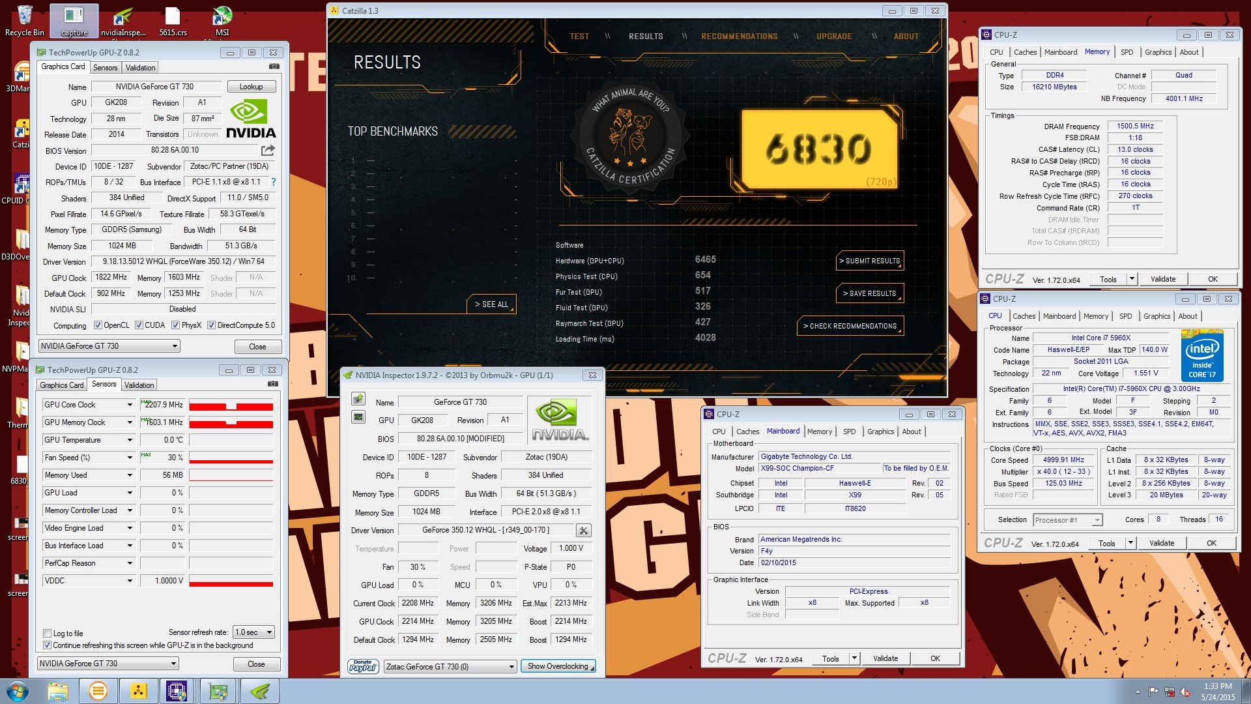This screenshot has width=1251, height=704.
Task: Click SAVE RESULTS in Catzilla
Action: click(x=870, y=293)
